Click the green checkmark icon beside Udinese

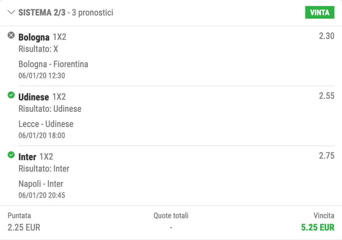pyautogui.click(x=11, y=95)
